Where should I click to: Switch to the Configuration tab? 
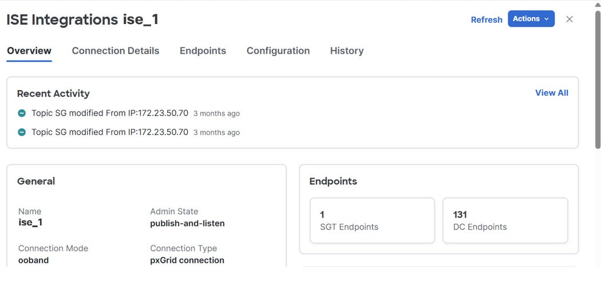[278, 51]
